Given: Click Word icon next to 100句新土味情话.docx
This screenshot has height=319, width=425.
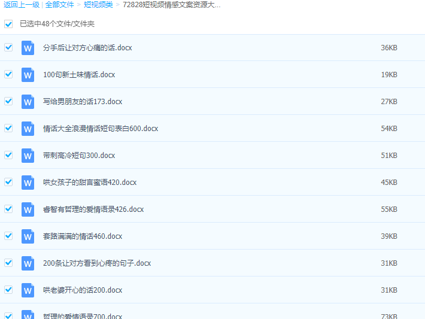Looking at the screenshot, I should pyautogui.click(x=28, y=75).
